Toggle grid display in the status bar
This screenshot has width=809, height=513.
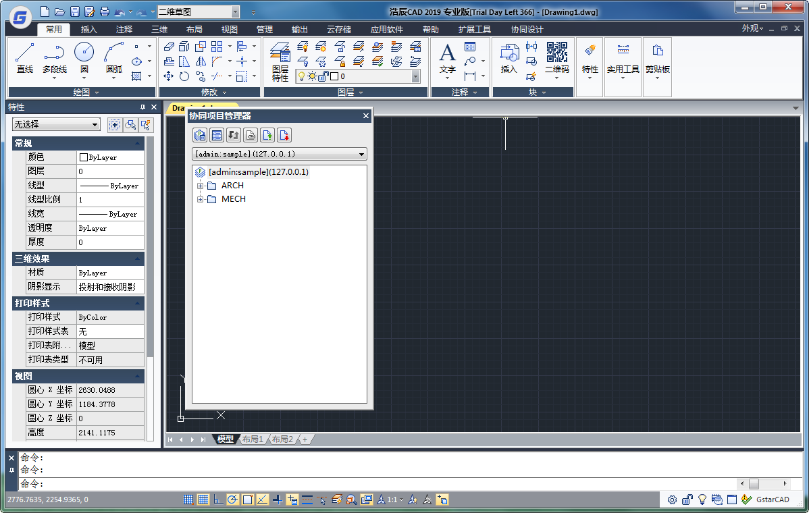tap(203, 500)
